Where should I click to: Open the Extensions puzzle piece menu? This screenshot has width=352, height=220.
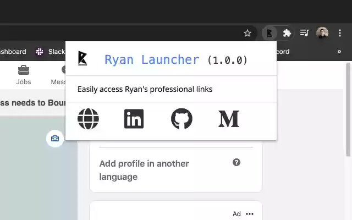tap(287, 33)
